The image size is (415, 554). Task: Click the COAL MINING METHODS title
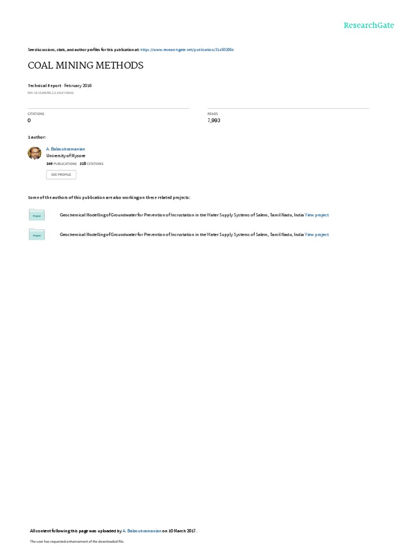click(86, 65)
